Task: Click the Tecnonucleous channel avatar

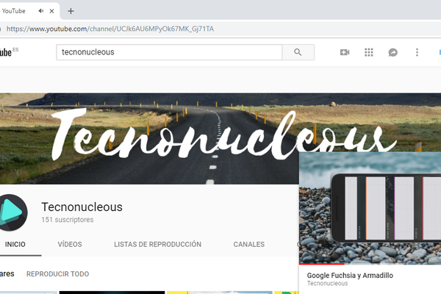Action: (12, 212)
